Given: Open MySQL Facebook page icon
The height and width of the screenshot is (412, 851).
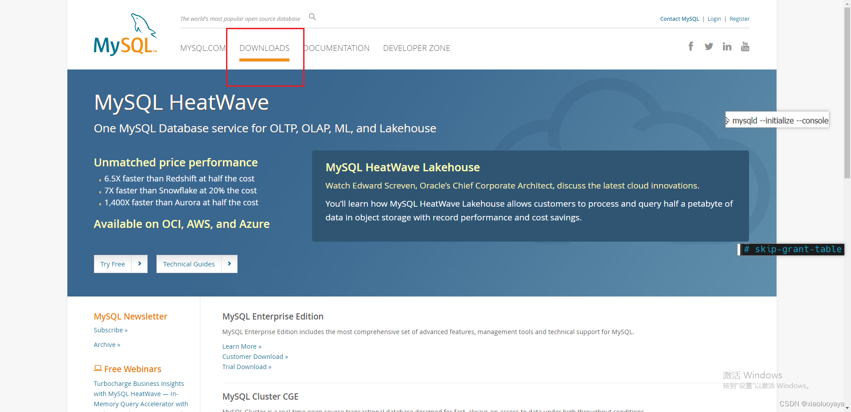Looking at the screenshot, I should point(691,46).
